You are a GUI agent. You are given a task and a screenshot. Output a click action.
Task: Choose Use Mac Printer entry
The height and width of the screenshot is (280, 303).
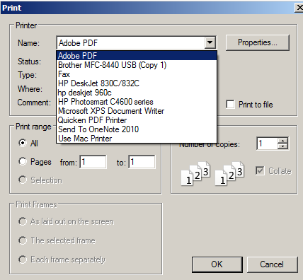[x=137, y=139]
